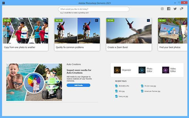Click the editor badge on the Copy photo card
This screenshot has width=189, height=118.
45,20
